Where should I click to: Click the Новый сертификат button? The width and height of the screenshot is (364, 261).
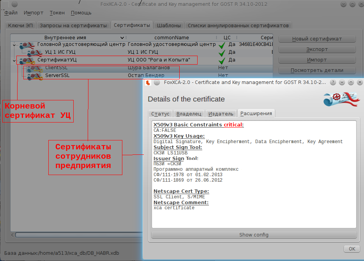317,39
